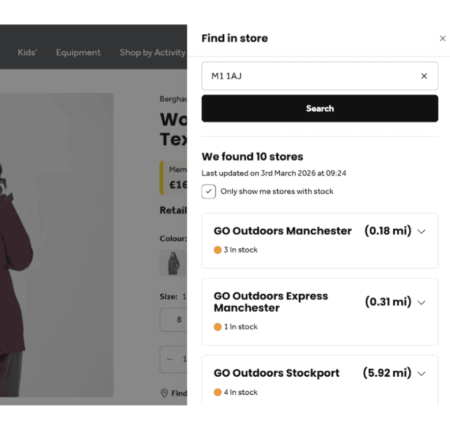
Task: Open Shop by Activity menu
Action: pyautogui.click(x=152, y=53)
